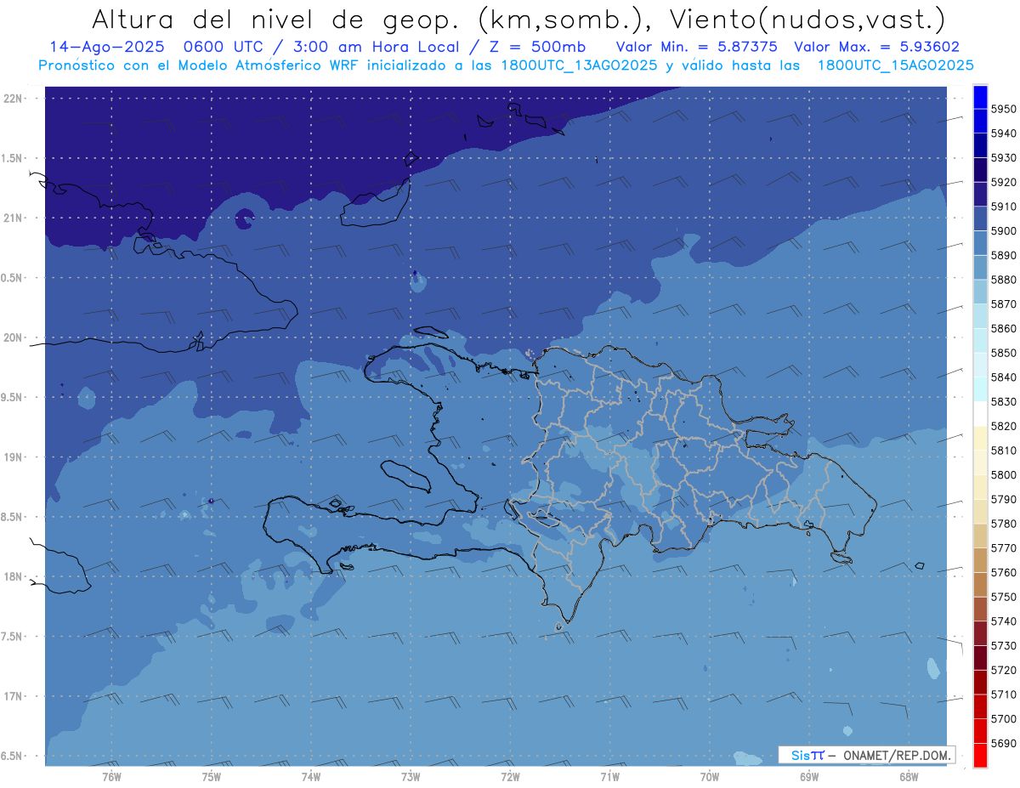This screenshot has height=788, width=1020.
Task: Click legend value 5950
Action: click(1003, 109)
